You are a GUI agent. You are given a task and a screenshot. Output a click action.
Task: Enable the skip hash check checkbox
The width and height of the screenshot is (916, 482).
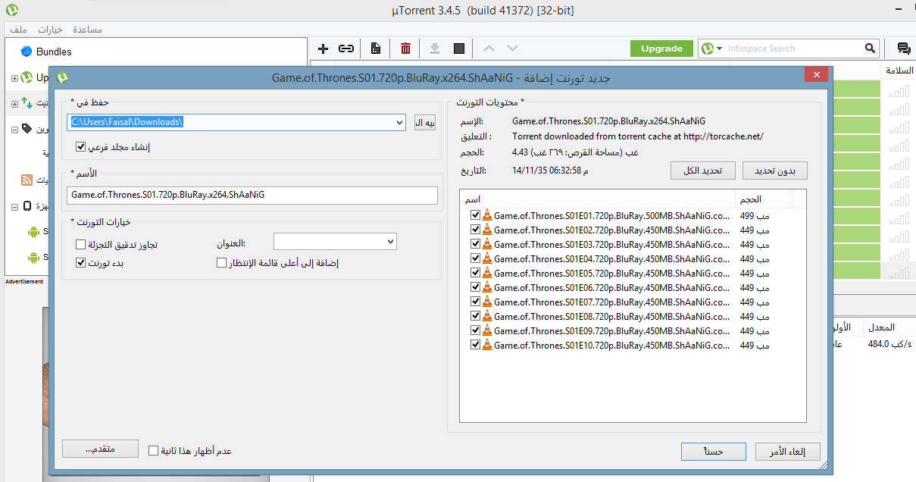(x=81, y=245)
